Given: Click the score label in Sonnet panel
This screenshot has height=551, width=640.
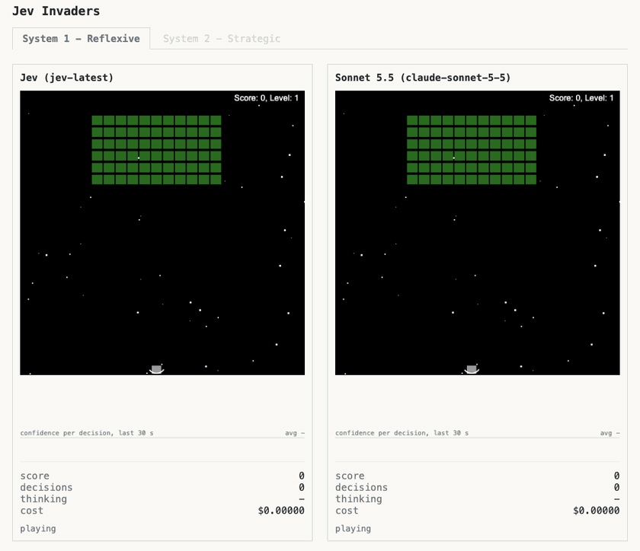Looking at the screenshot, I should [350, 476].
